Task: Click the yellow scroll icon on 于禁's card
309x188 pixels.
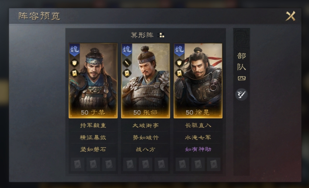Action: 74,73
